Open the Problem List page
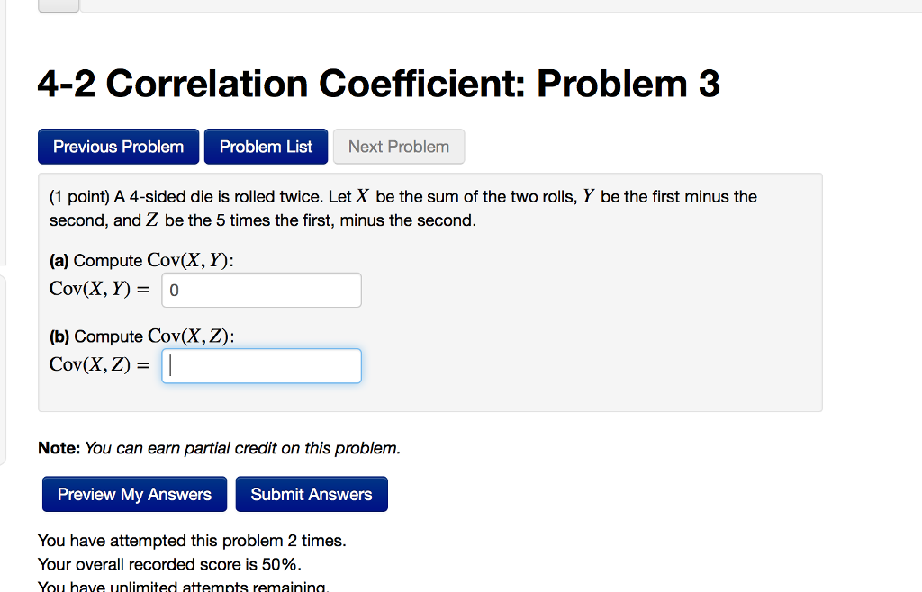 [x=266, y=146]
